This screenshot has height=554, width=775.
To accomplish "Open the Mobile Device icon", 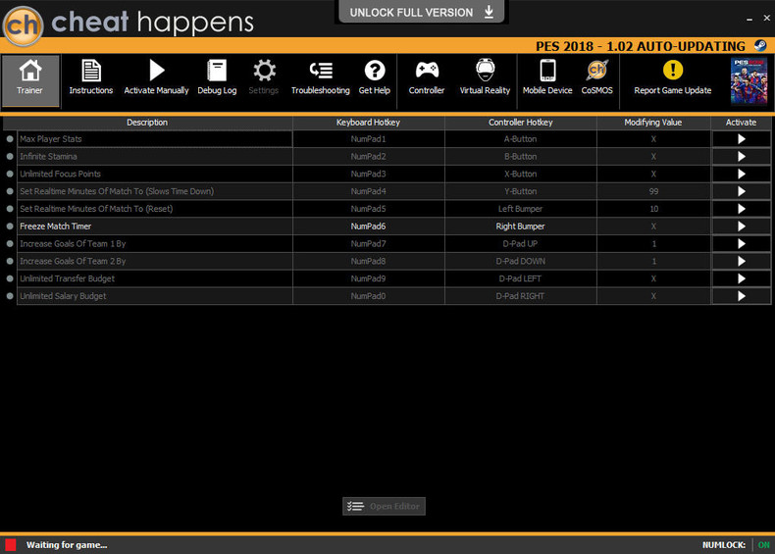I will click(547, 71).
